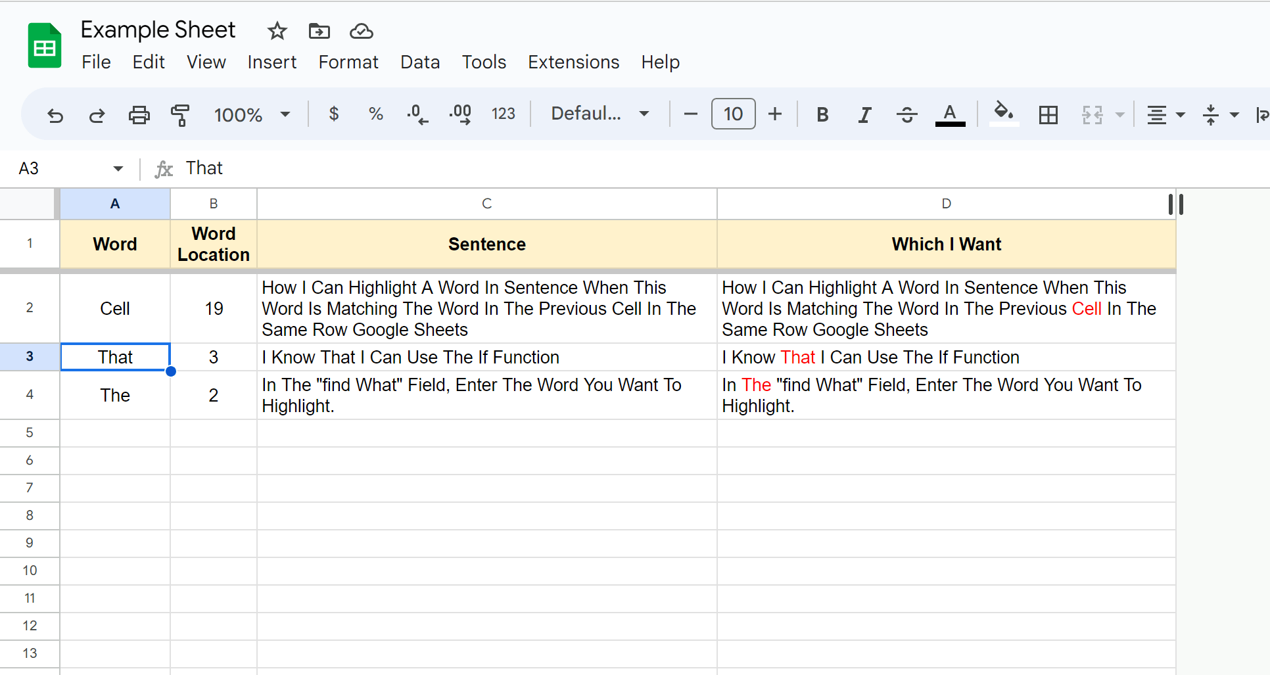Apply currency format

click(334, 114)
